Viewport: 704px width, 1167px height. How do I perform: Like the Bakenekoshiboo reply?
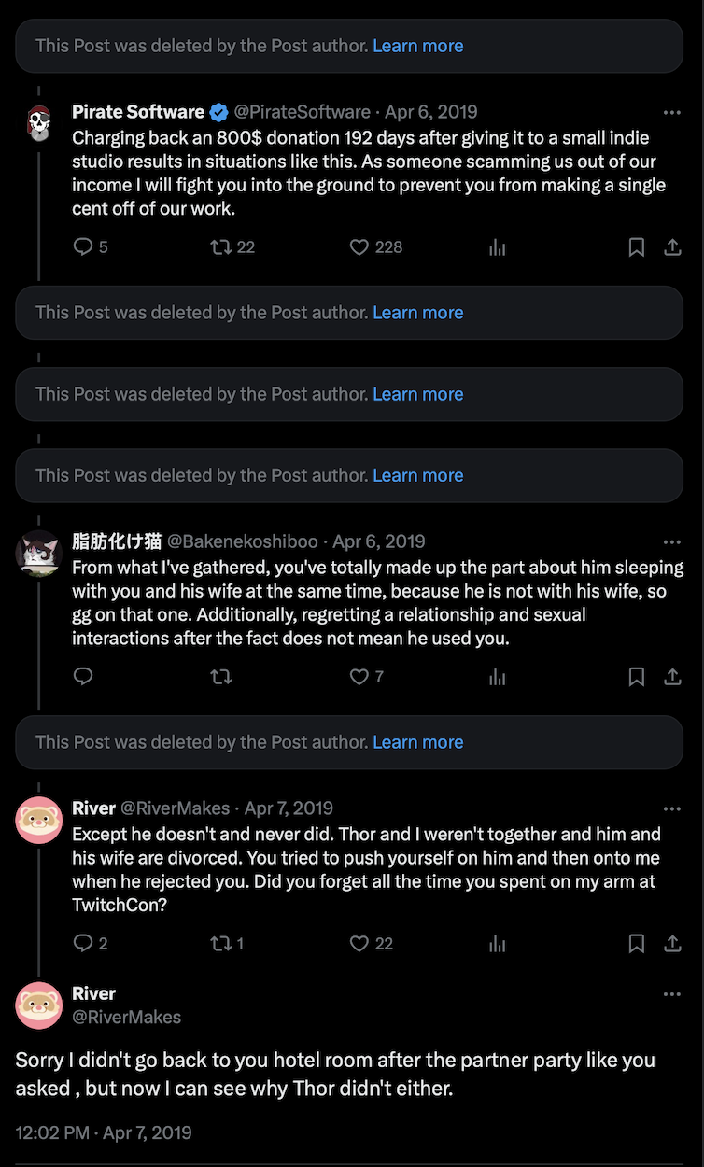point(359,677)
